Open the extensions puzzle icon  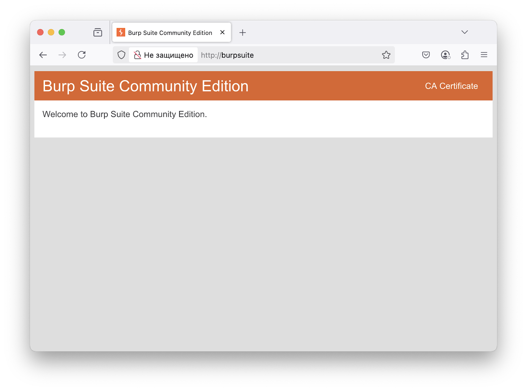[x=465, y=55]
